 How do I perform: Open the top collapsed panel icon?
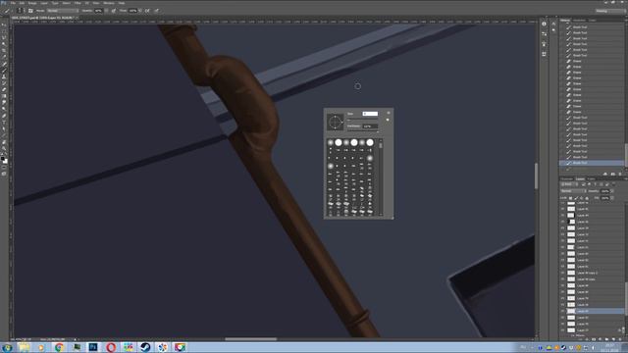tap(544, 24)
